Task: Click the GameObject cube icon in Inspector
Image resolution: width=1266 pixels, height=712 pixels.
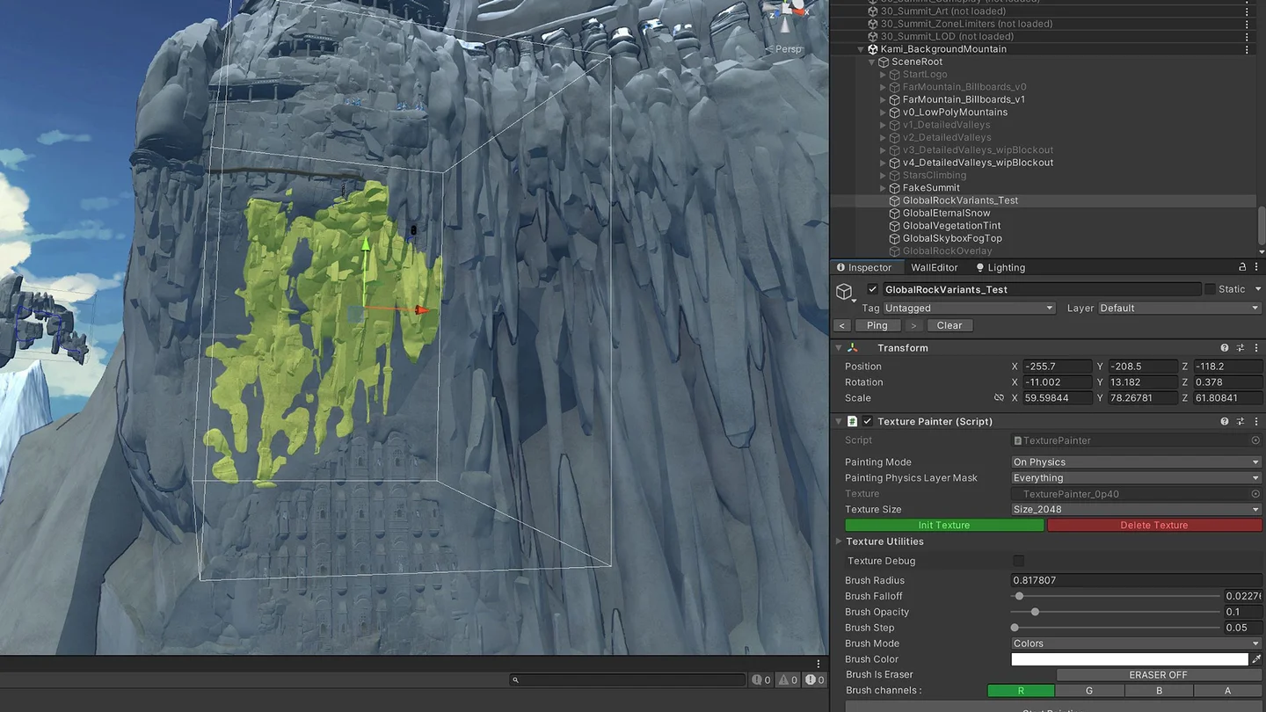Action: (844, 291)
